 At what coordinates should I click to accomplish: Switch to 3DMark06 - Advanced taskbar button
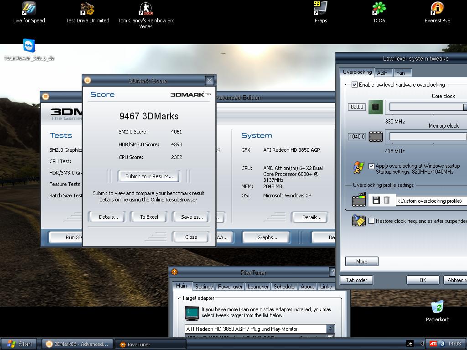[x=78, y=344]
